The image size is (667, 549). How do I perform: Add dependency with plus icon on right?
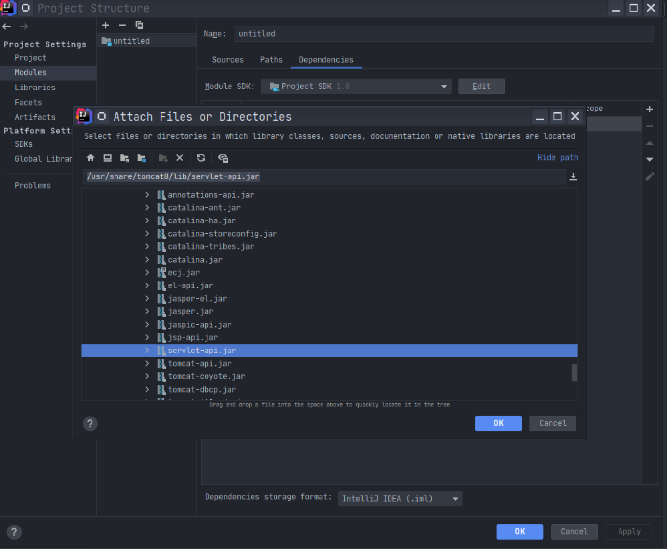(x=650, y=109)
